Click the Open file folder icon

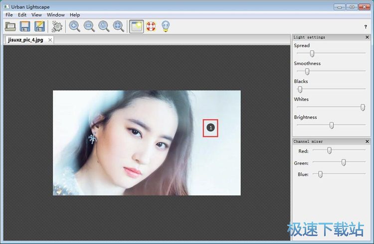(x=10, y=26)
